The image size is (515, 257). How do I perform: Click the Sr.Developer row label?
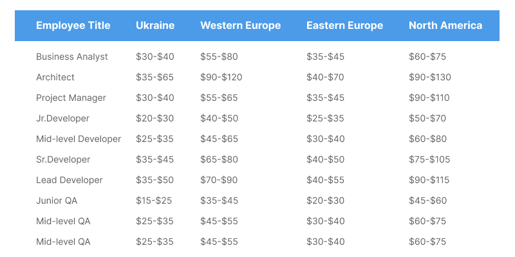pos(63,159)
